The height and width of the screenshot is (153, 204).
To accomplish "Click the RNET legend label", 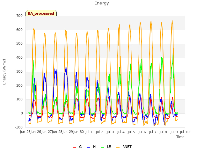I will 127,147.
